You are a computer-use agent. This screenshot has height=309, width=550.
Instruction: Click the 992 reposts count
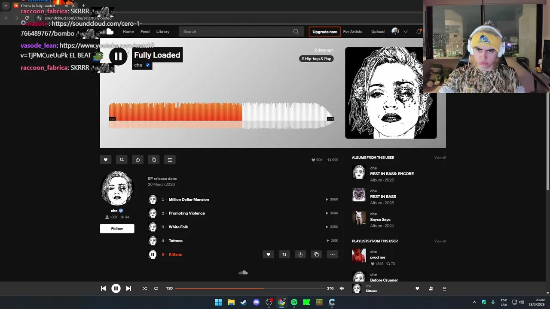tap(333, 160)
